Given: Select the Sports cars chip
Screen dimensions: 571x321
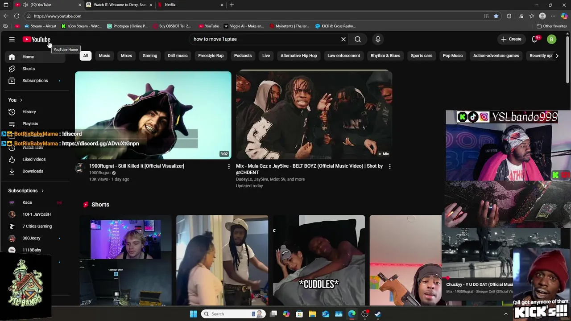Looking at the screenshot, I should click(x=422, y=56).
